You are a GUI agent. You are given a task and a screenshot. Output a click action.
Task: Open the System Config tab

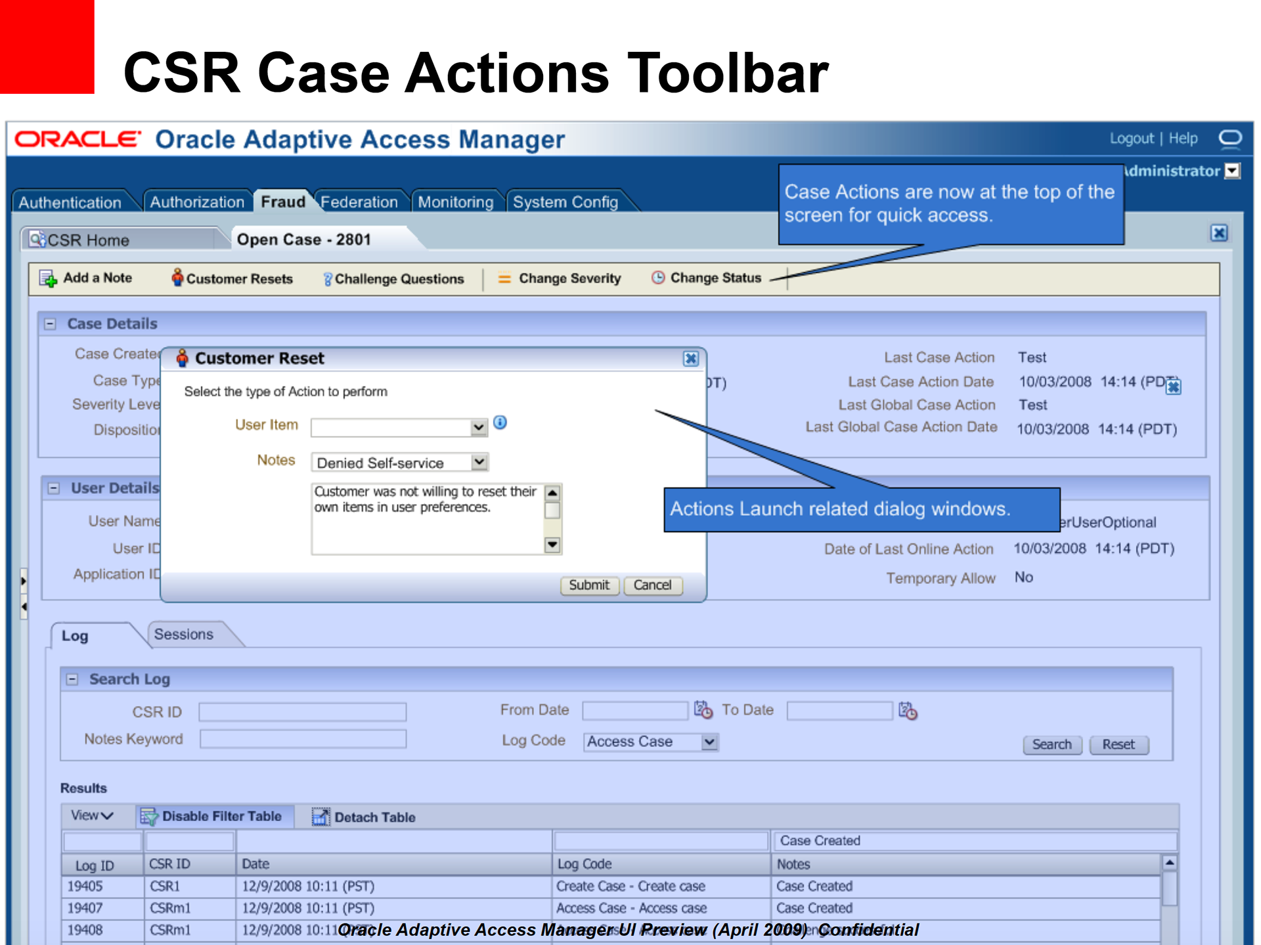565,201
